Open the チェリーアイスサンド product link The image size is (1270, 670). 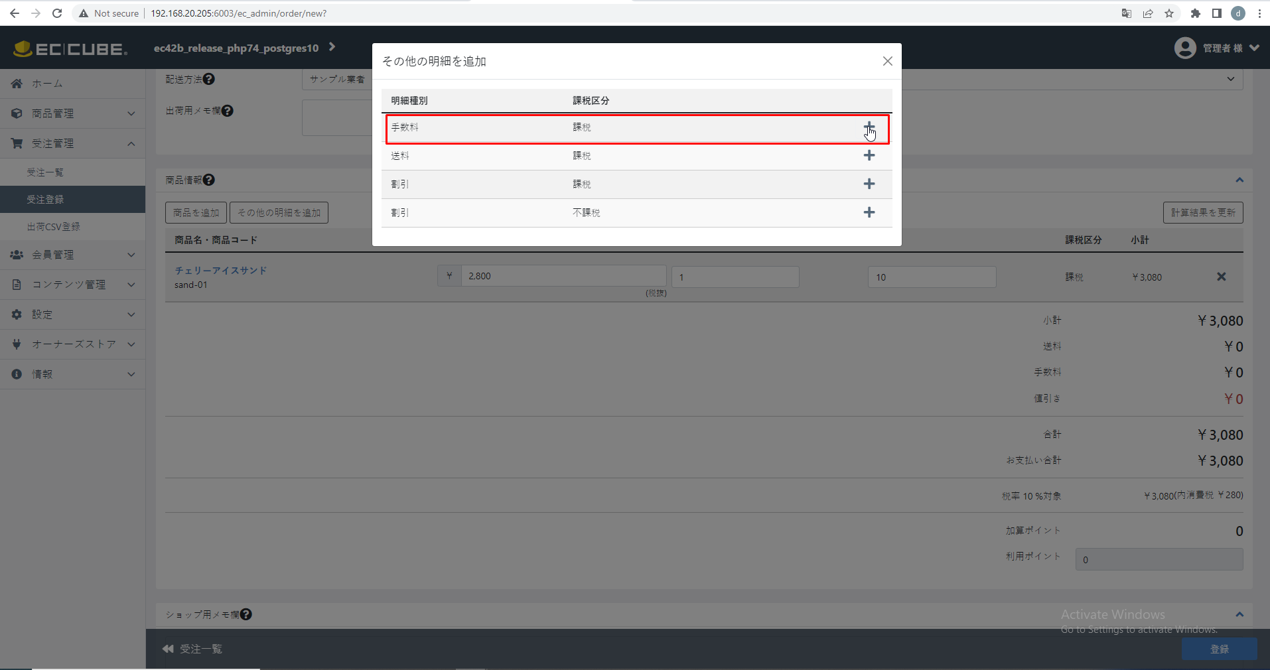pyautogui.click(x=220, y=271)
